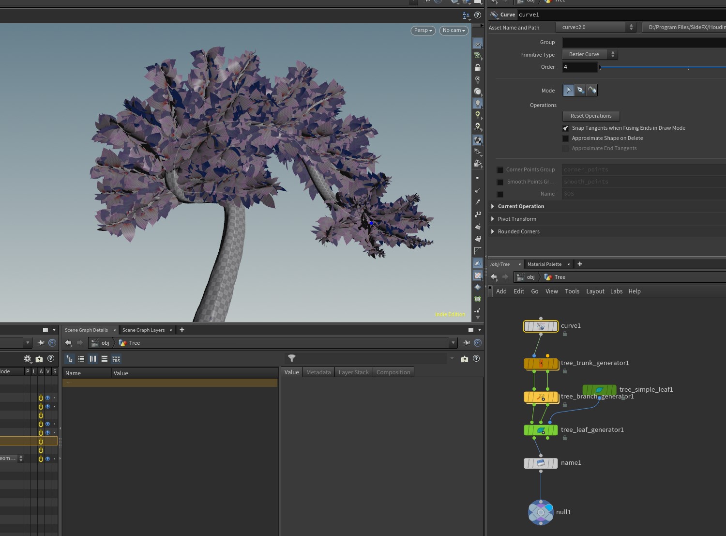Click the lock icon in viewport display toolbar

[x=478, y=67]
